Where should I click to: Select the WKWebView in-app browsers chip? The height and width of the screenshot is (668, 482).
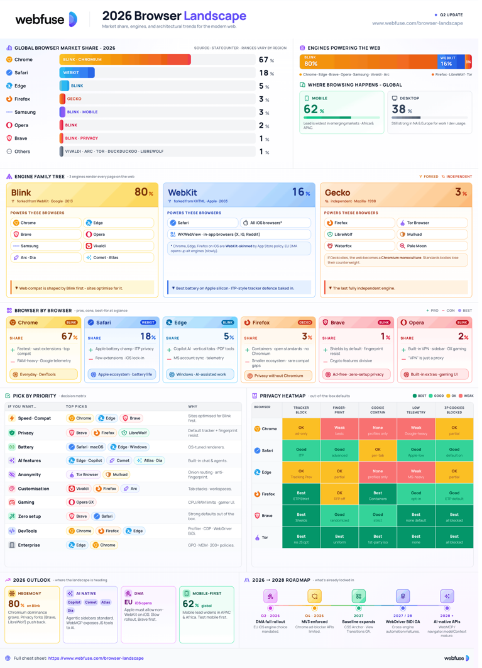point(239,235)
